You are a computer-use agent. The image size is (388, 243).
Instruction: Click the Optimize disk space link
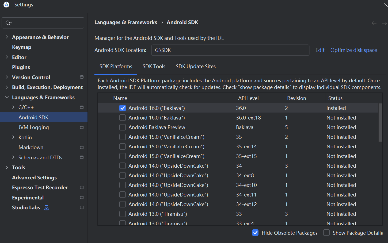click(x=353, y=50)
